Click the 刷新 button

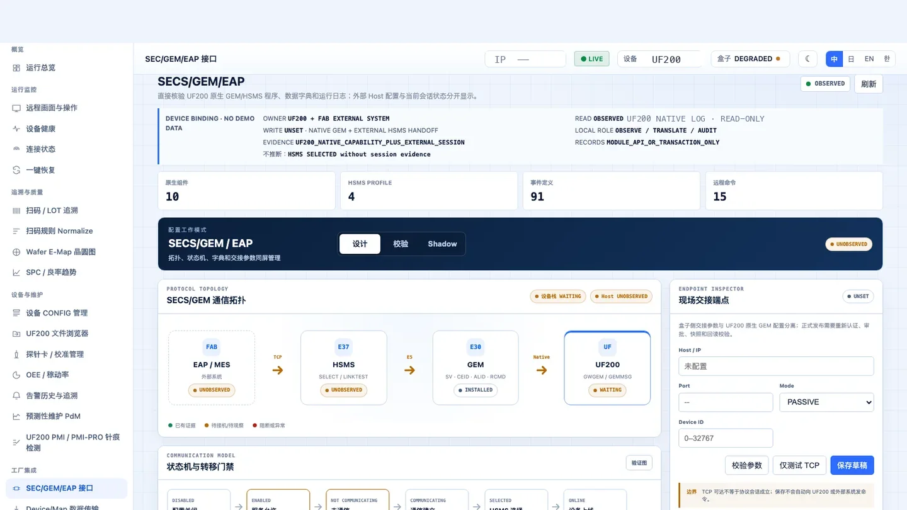tap(869, 84)
